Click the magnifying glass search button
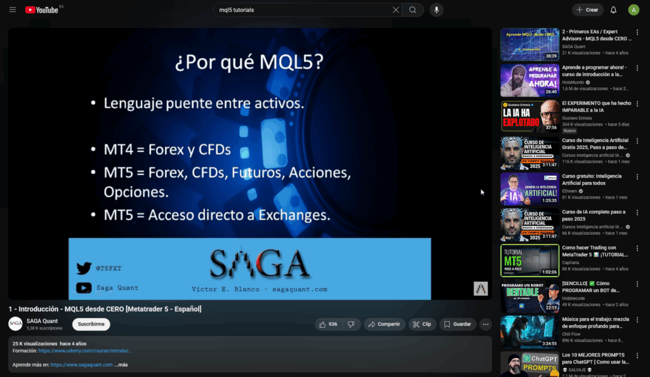 [x=413, y=10]
